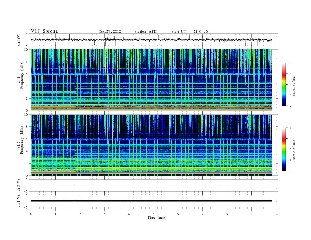This screenshot has width=311, height=240.
Task: Click the start UT time label
Action: (x=190, y=31)
